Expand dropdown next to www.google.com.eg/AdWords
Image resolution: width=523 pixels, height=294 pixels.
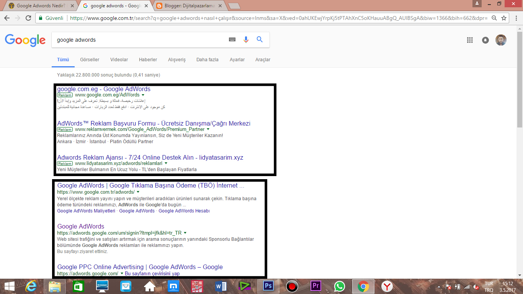(143, 95)
